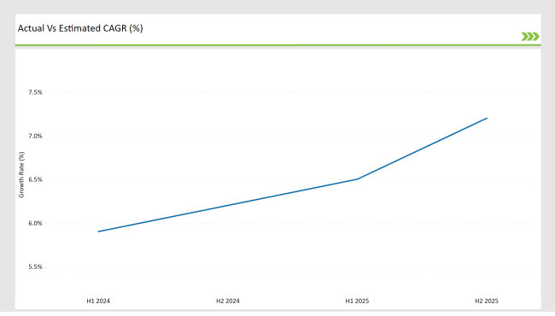555x316 pixels.
Task: Click the 7.0% y-axis tick label
Action: (35, 136)
